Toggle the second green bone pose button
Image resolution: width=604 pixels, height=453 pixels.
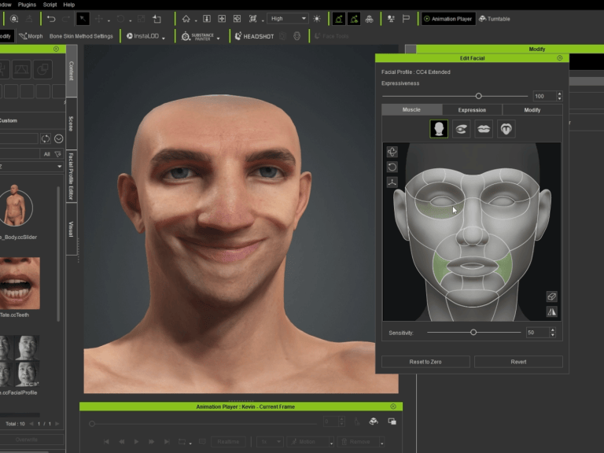[354, 19]
